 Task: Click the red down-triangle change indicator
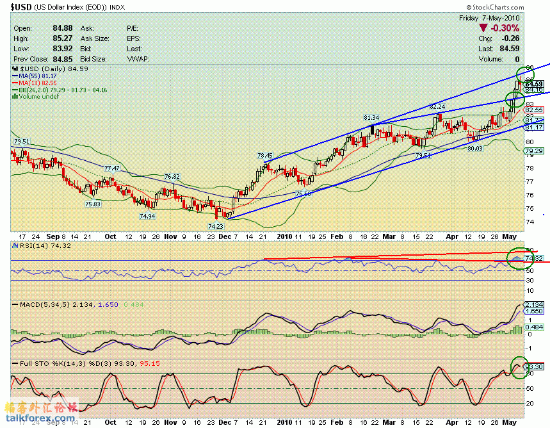(483, 28)
